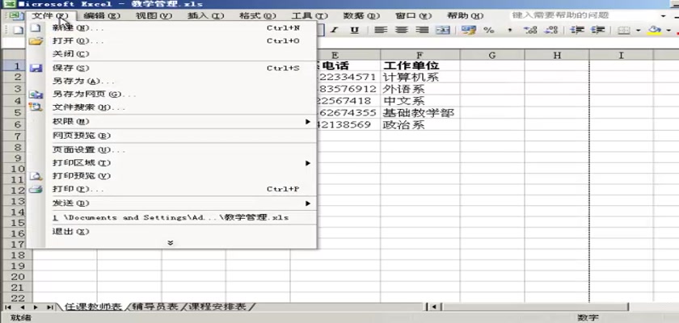Open the 窗口(W) menu
This screenshot has width=679, height=323.
click(x=414, y=15)
